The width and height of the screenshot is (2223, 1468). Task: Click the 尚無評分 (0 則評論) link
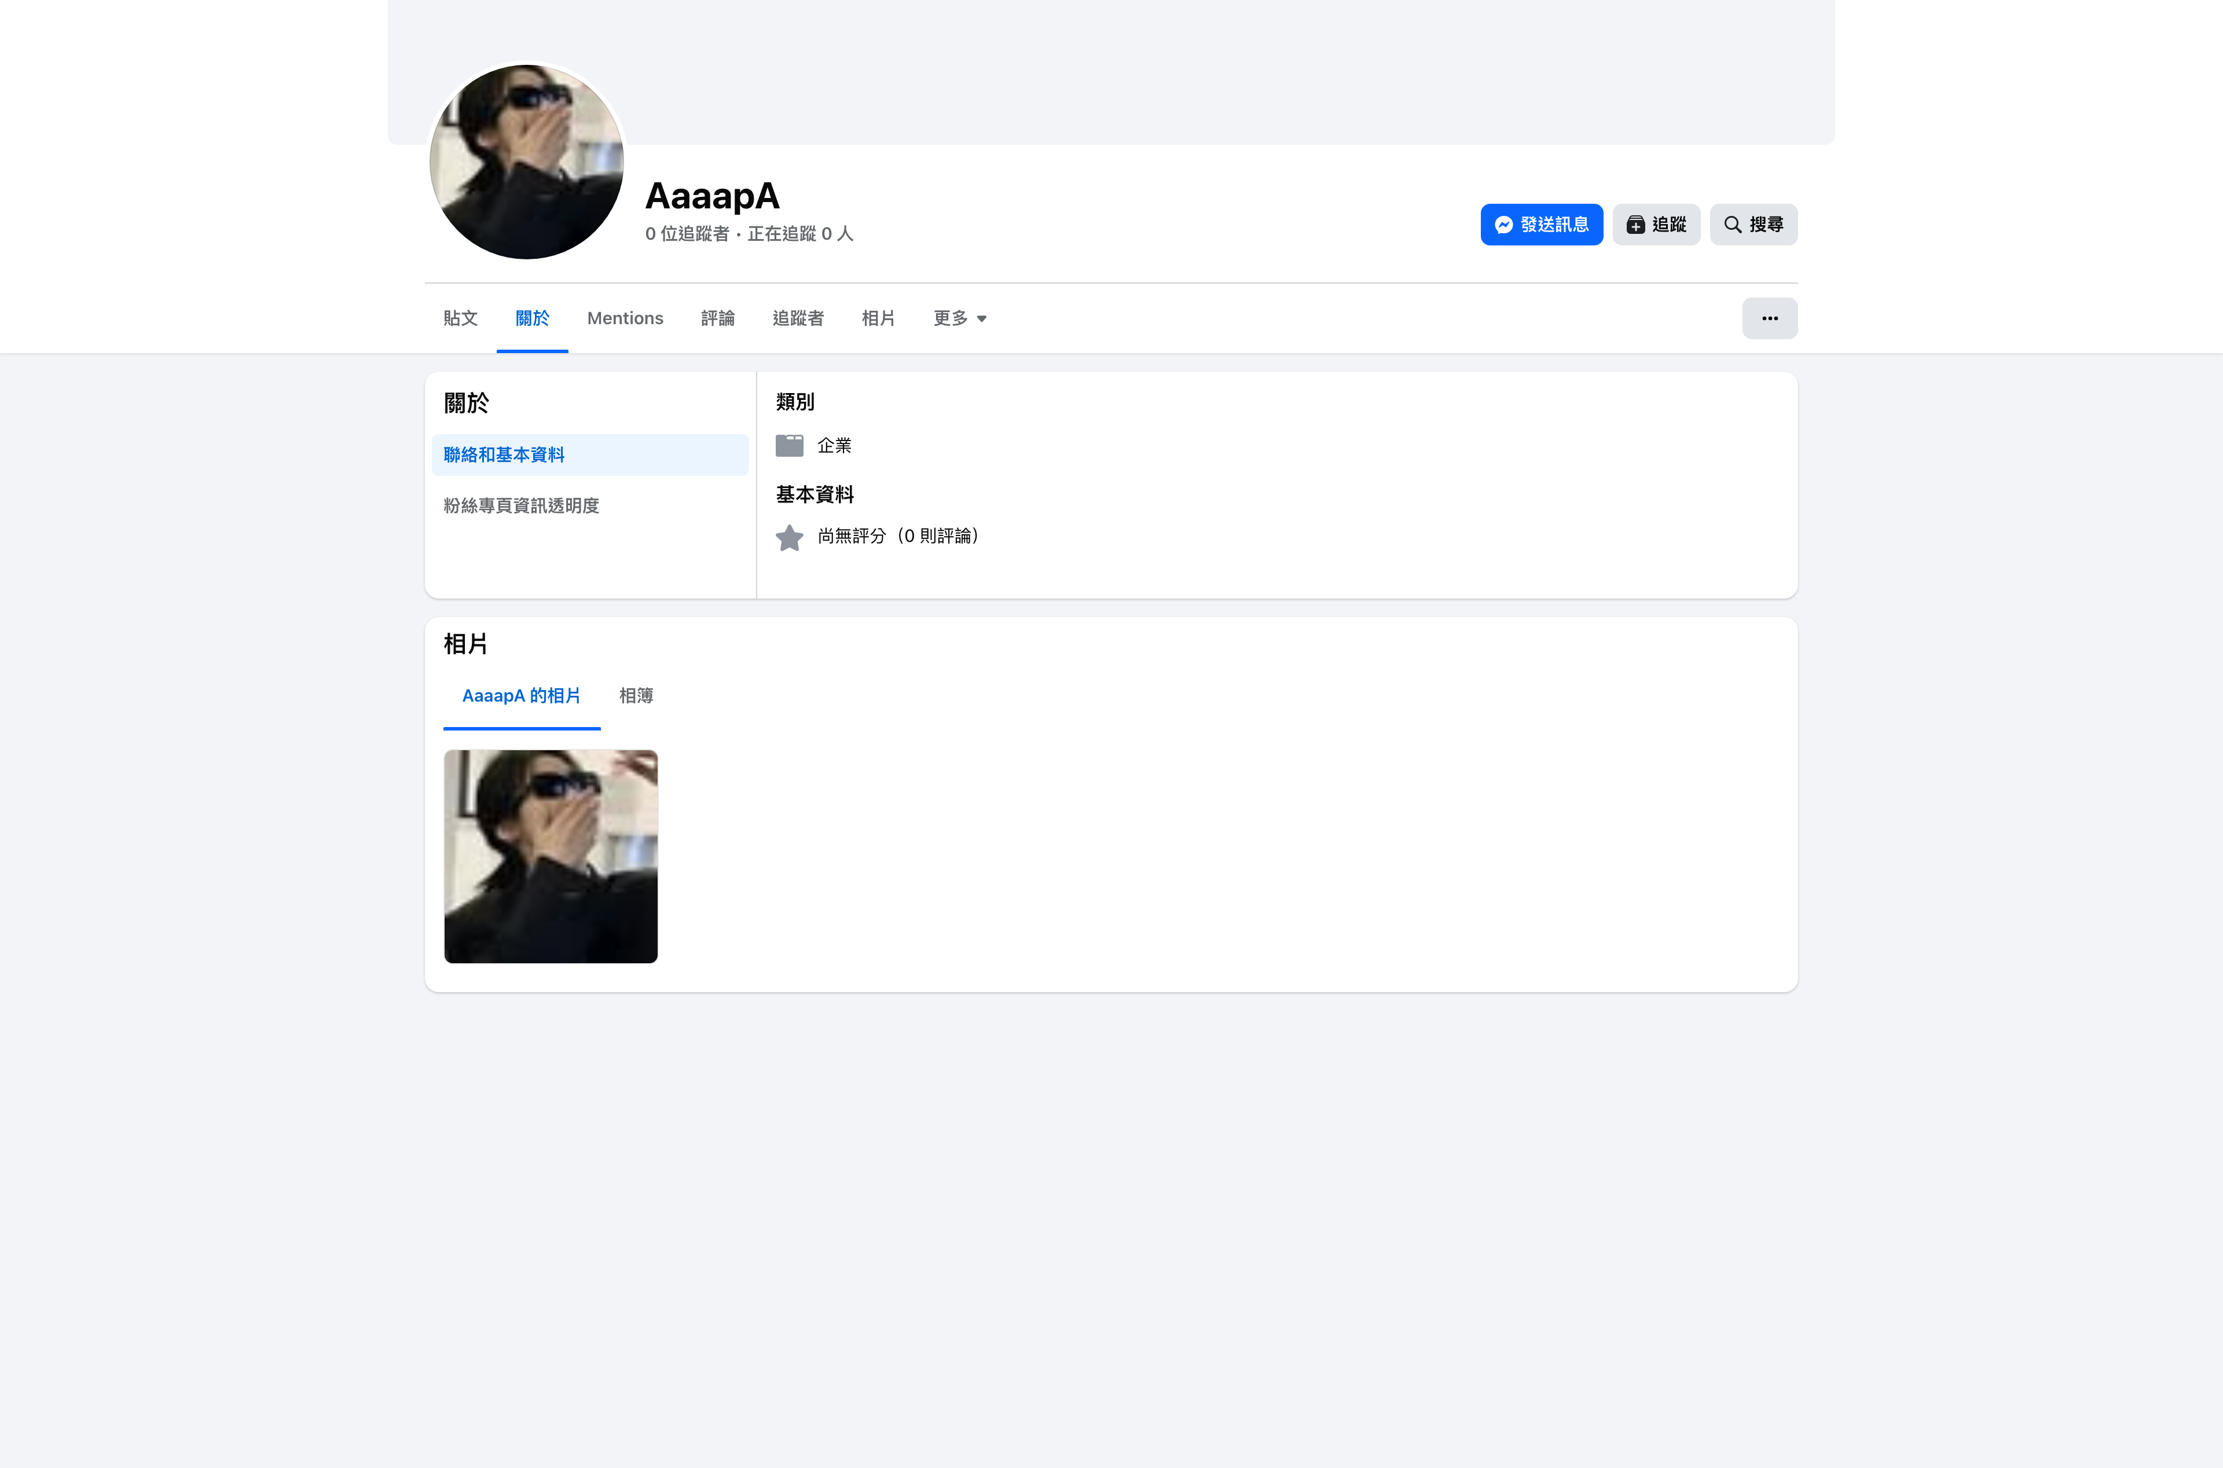pyautogui.click(x=898, y=537)
